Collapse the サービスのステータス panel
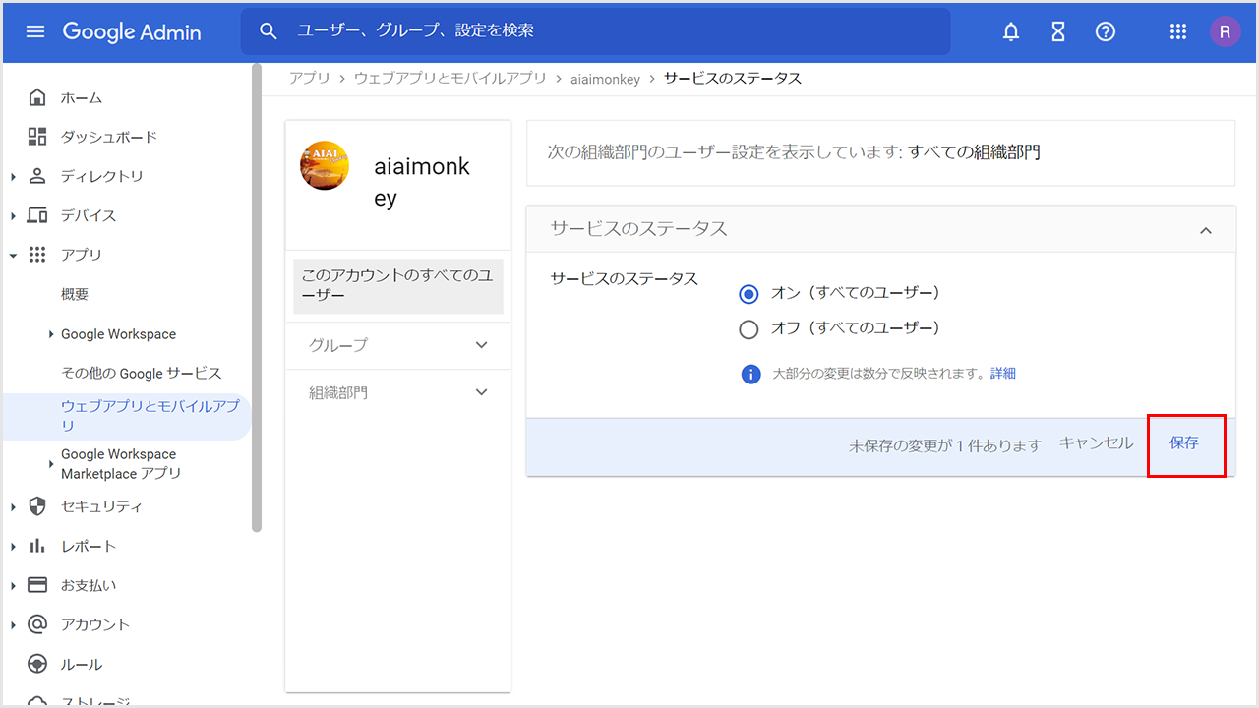 coord(1206,230)
